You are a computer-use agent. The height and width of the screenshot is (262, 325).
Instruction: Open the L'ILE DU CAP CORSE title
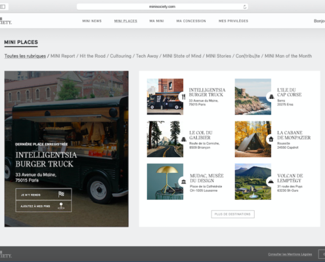tap(290, 92)
